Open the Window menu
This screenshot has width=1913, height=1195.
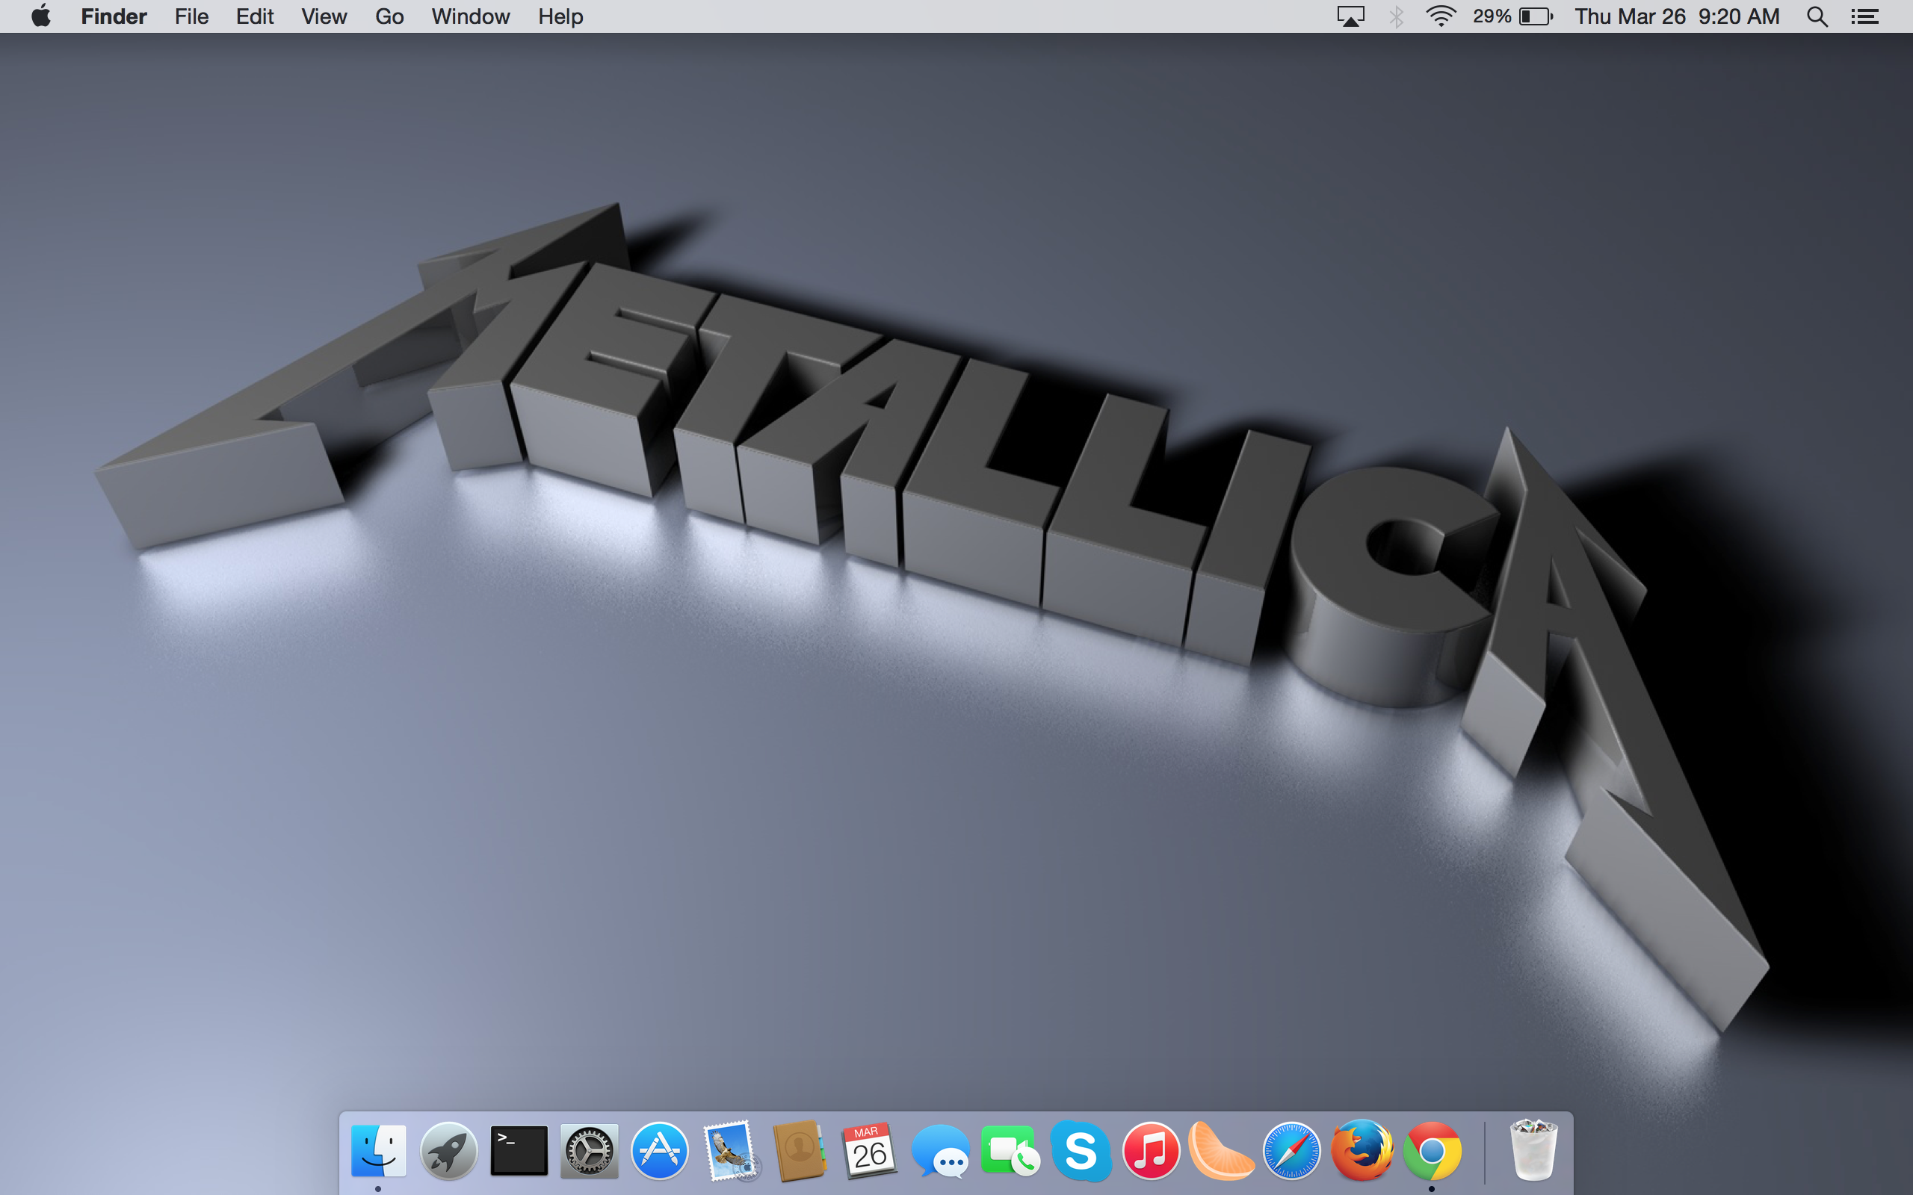click(x=470, y=16)
